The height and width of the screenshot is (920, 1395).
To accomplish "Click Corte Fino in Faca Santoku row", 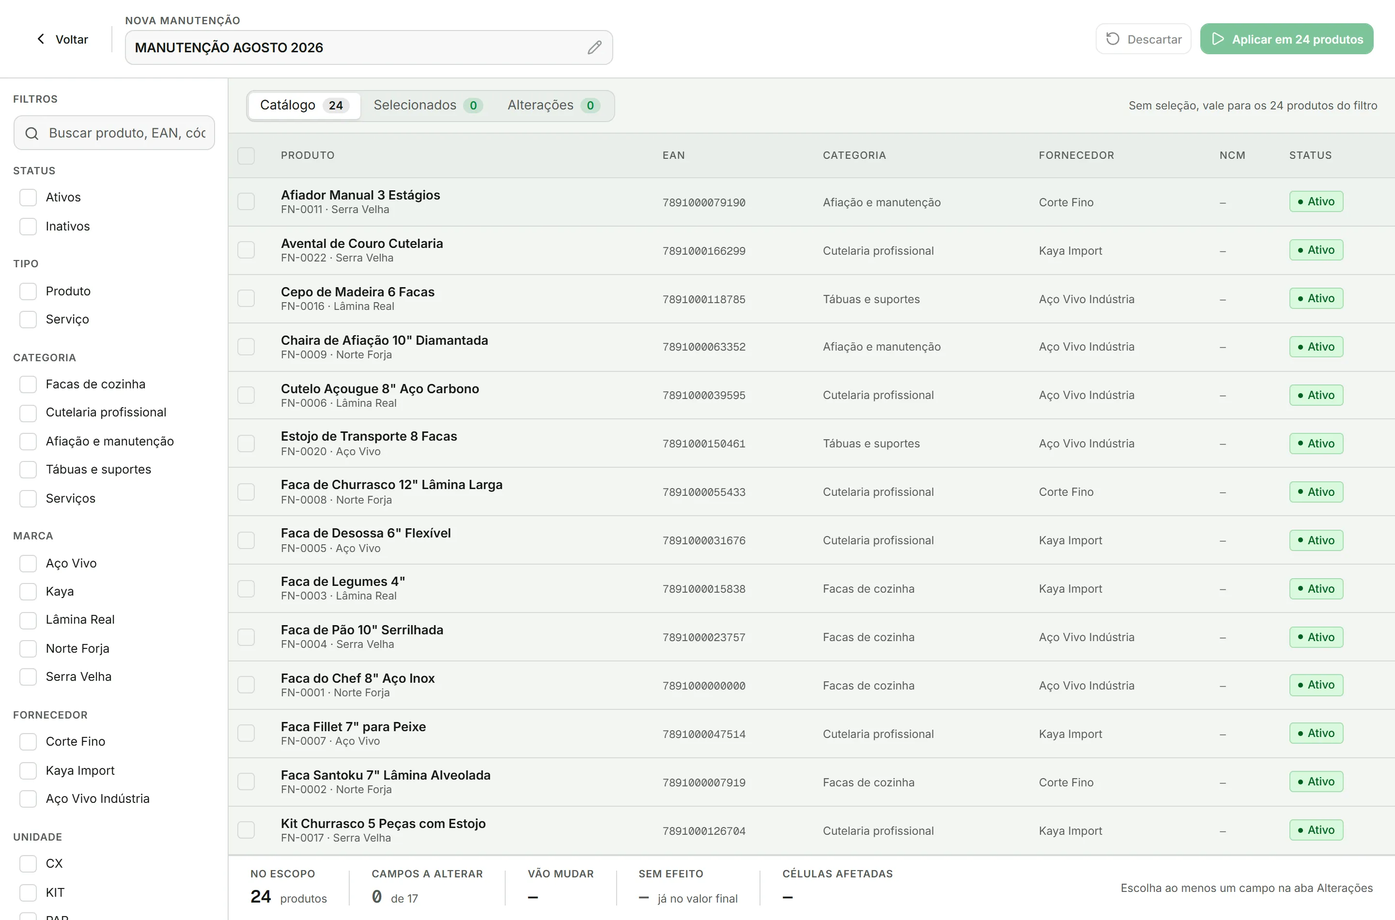I will [x=1066, y=782].
